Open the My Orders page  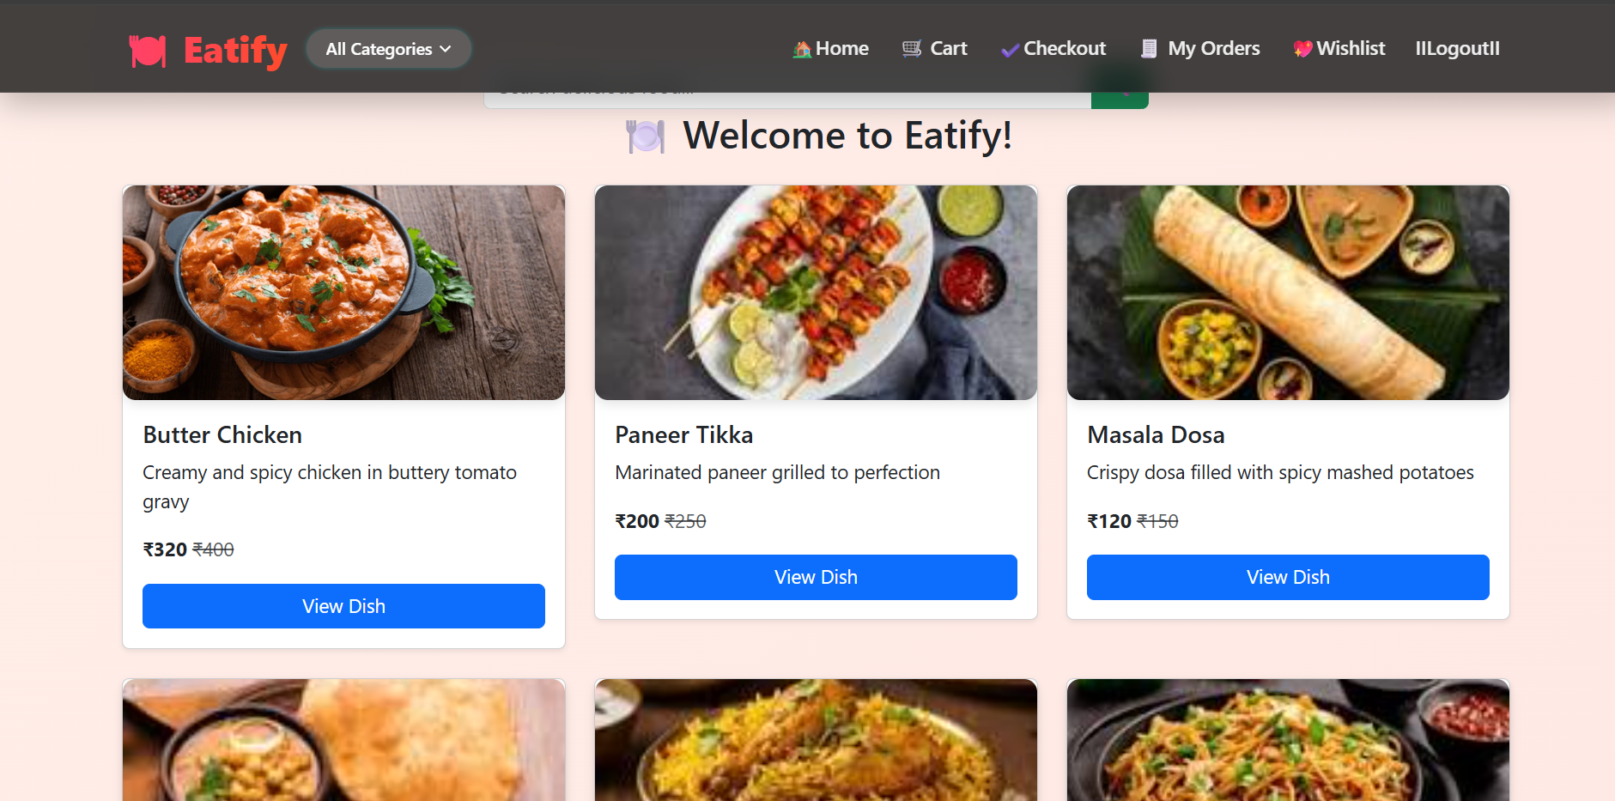coord(1213,49)
